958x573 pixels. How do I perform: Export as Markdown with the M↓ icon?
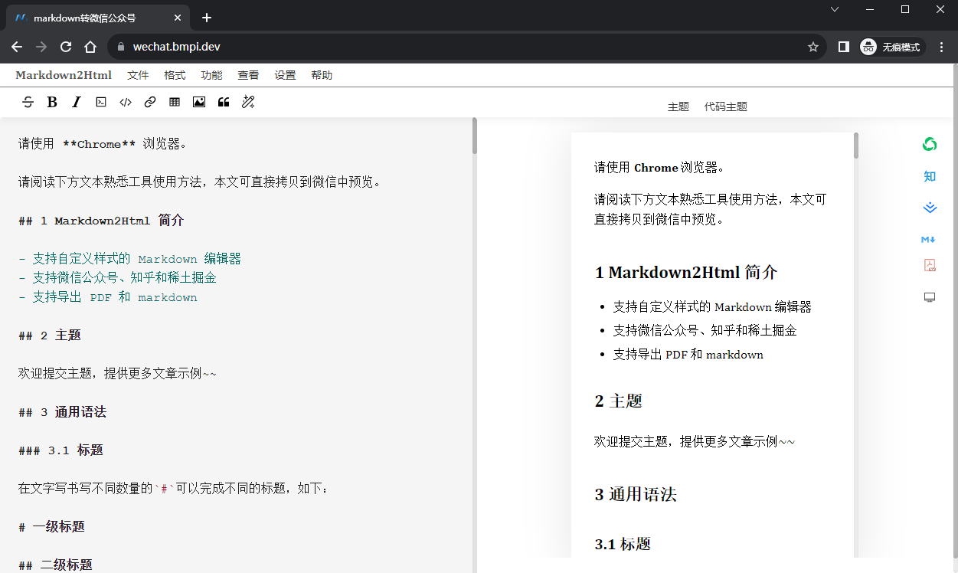pyautogui.click(x=929, y=240)
